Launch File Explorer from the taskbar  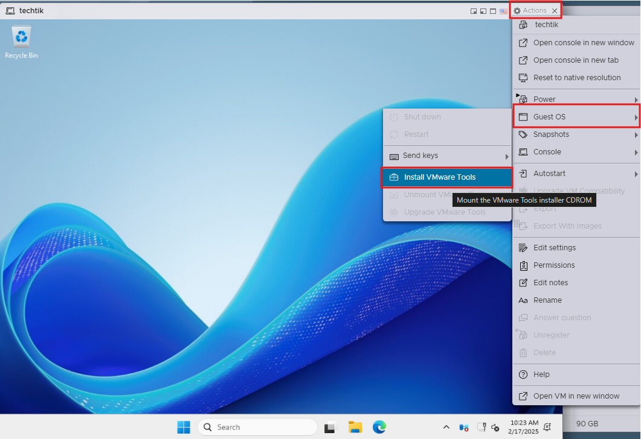click(355, 427)
